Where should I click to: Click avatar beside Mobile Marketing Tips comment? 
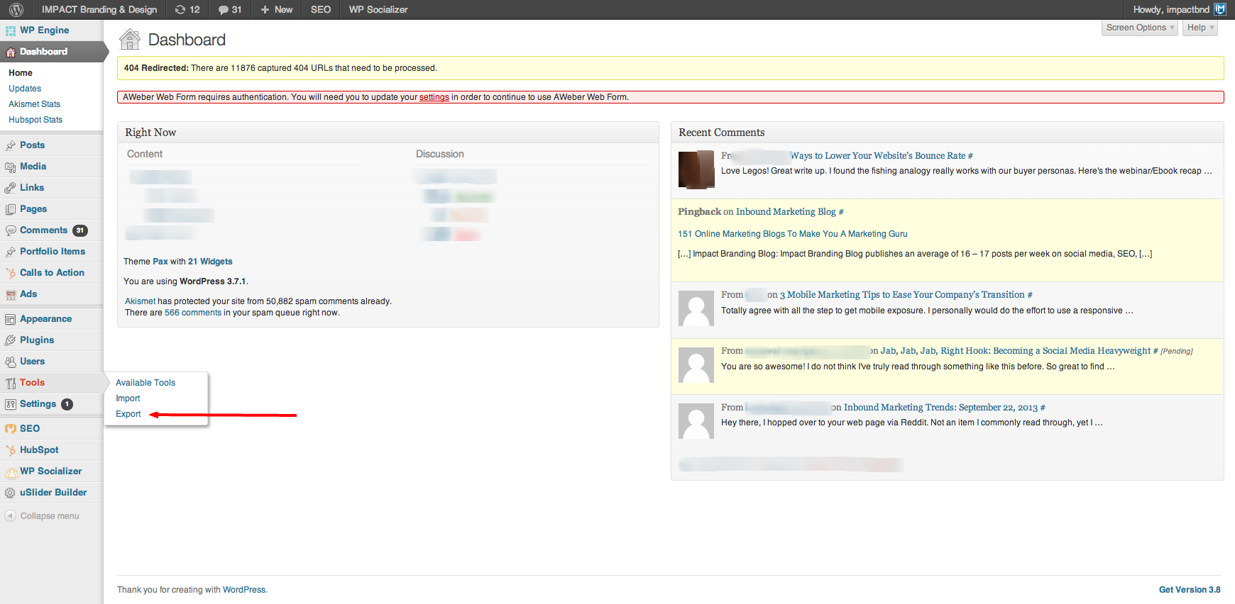696,308
